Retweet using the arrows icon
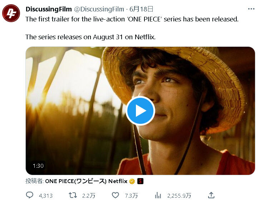 coord(72,195)
